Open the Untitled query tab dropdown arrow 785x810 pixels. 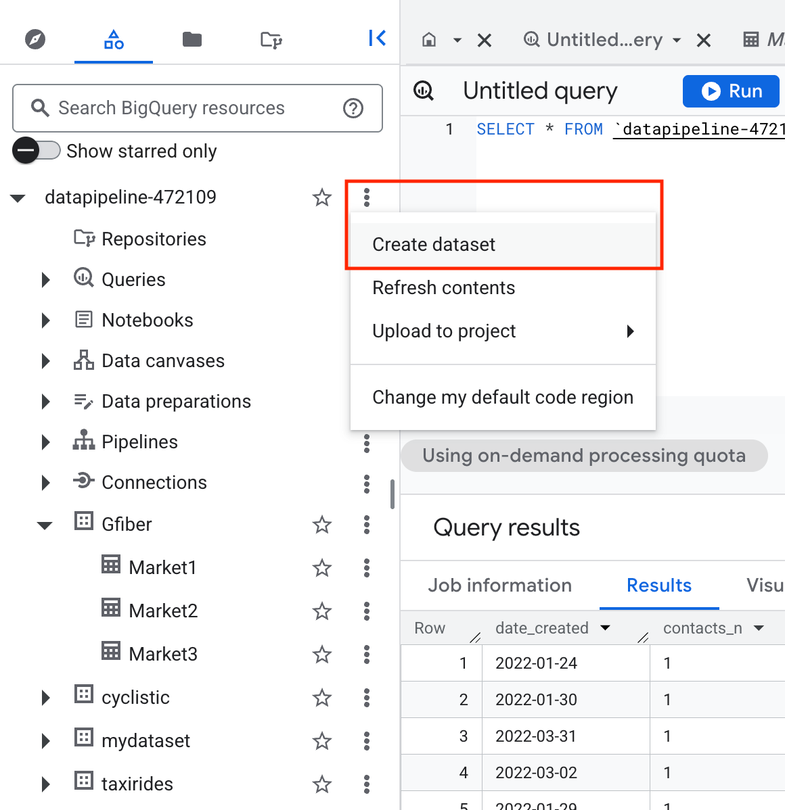tap(677, 40)
